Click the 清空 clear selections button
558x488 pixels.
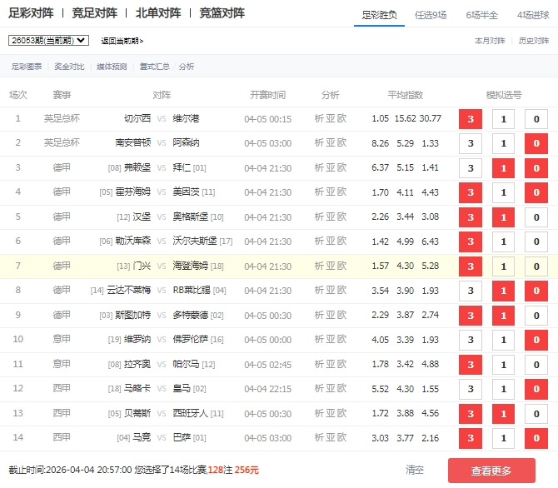415,471
